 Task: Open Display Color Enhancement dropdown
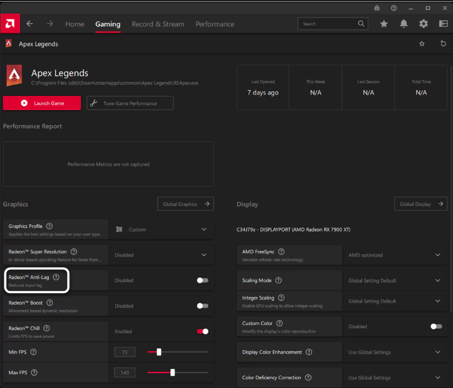(395, 352)
